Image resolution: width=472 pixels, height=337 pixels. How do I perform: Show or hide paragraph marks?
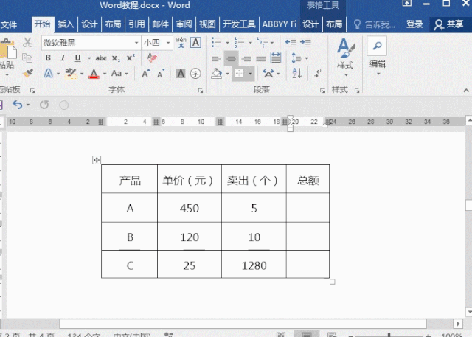[x=318, y=73]
